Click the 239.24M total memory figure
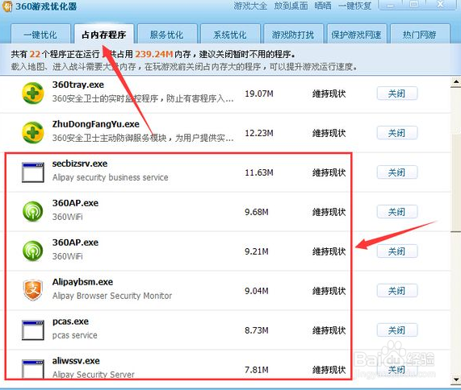The height and width of the screenshot is (390, 461). pos(153,54)
